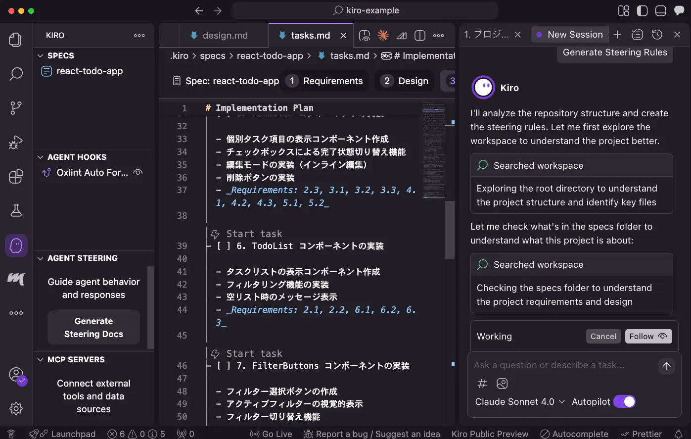The image size is (691, 439).
Task: Expand second Searched workspace result
Action: coord(571,265)
